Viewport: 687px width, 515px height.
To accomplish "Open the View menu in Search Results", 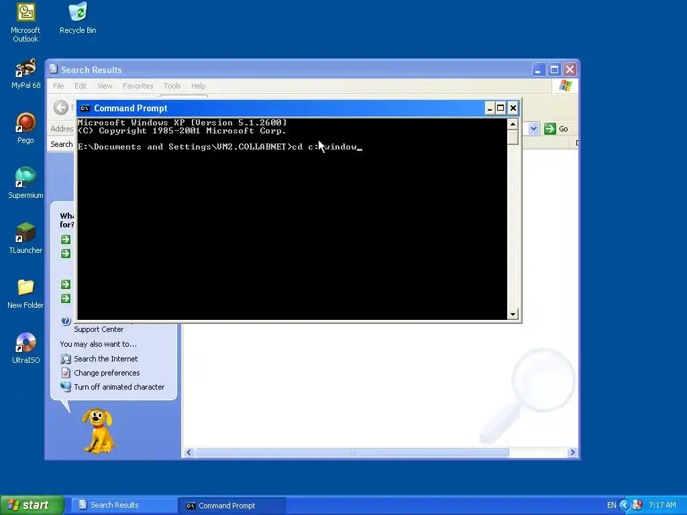I will pos(105,86).
